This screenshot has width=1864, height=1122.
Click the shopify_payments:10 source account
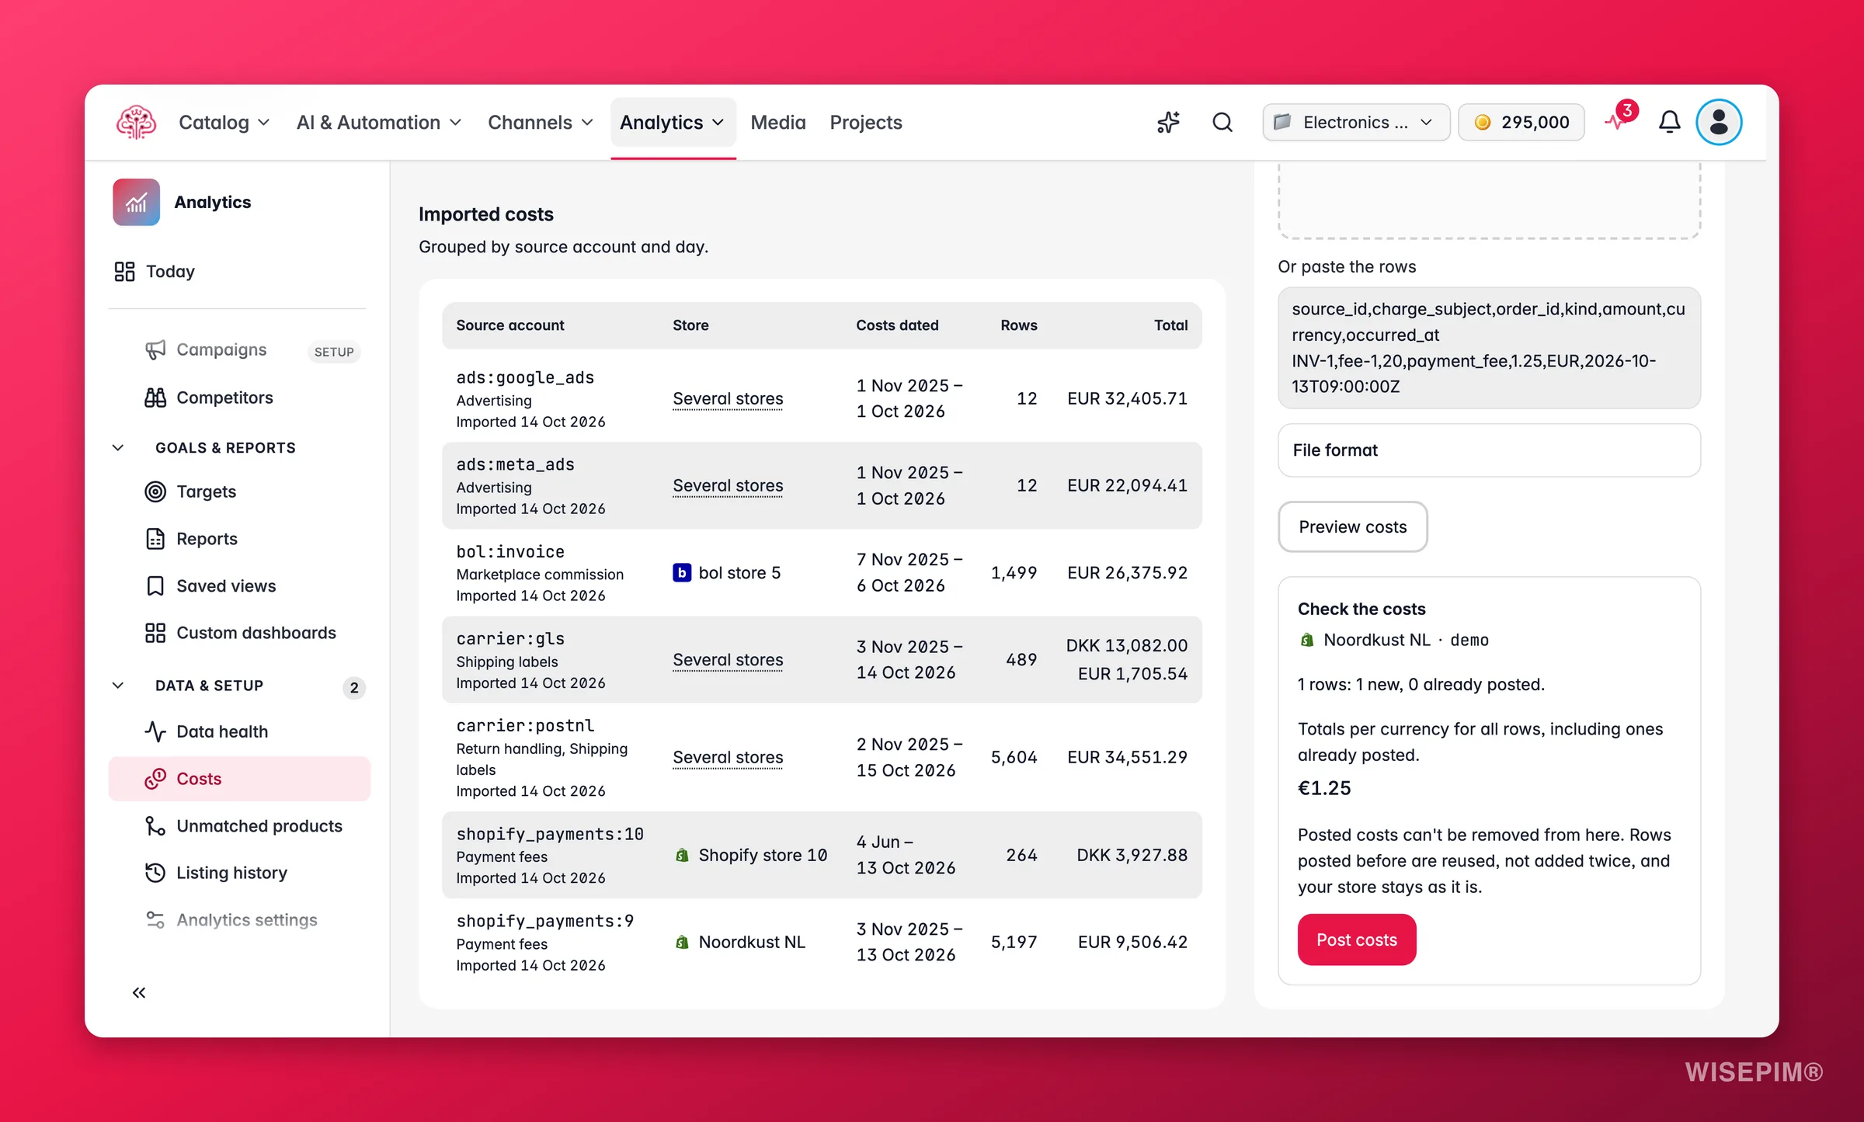(550, 834)
